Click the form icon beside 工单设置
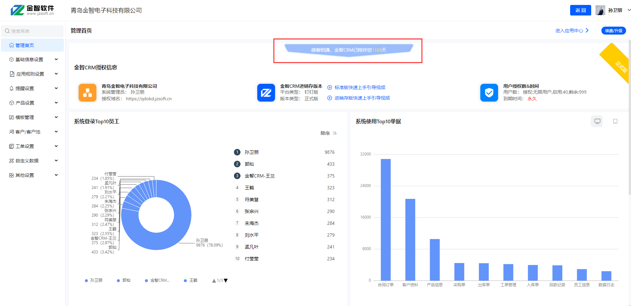 pyautogui.click(x=12, y=146)
